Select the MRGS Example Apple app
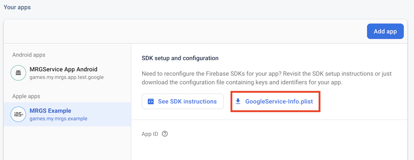Screen dimensions: 414x160 67,115
